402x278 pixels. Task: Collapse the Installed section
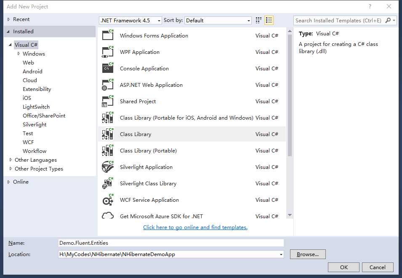pos(8,32)
